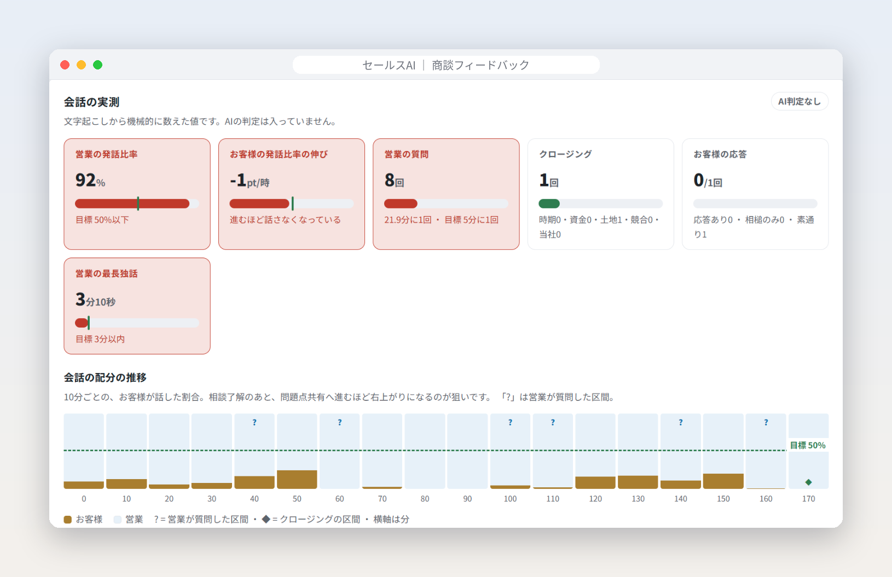Click the question mark at minute 60
Screen dimensions: 892x577
[340, 422]
